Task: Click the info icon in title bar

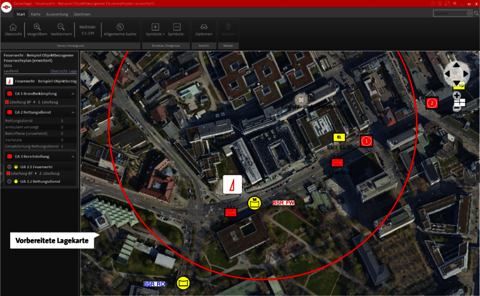Action: (440, 3)
